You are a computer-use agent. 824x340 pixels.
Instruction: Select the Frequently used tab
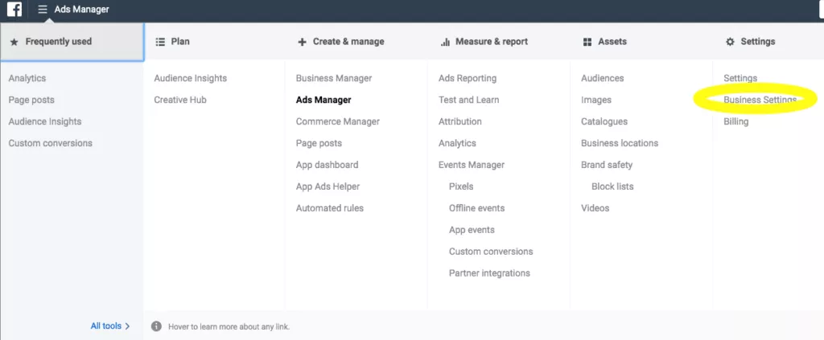click(x=72, y=42)
